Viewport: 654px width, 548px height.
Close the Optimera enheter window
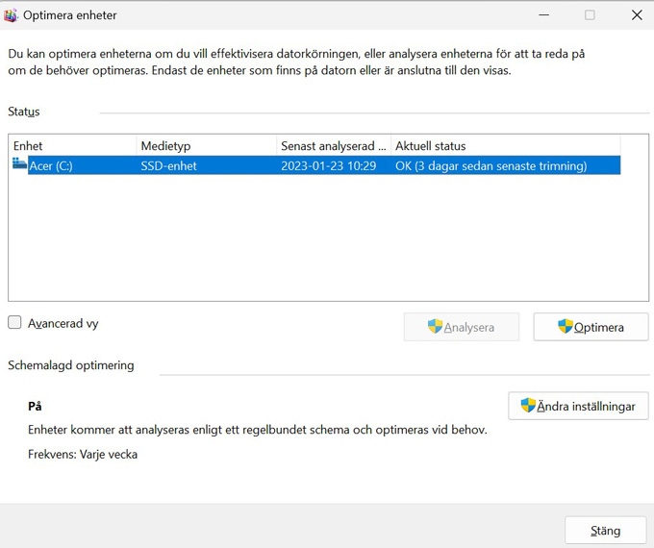coord(637,15)
